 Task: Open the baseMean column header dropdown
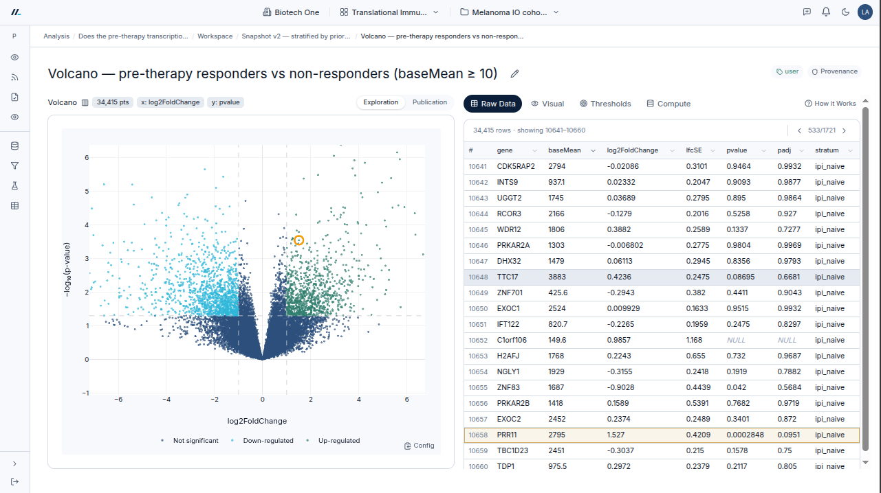(x=593, y=150)
